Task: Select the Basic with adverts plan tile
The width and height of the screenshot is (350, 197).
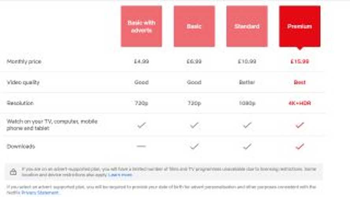Action: (x=141, y=26)
